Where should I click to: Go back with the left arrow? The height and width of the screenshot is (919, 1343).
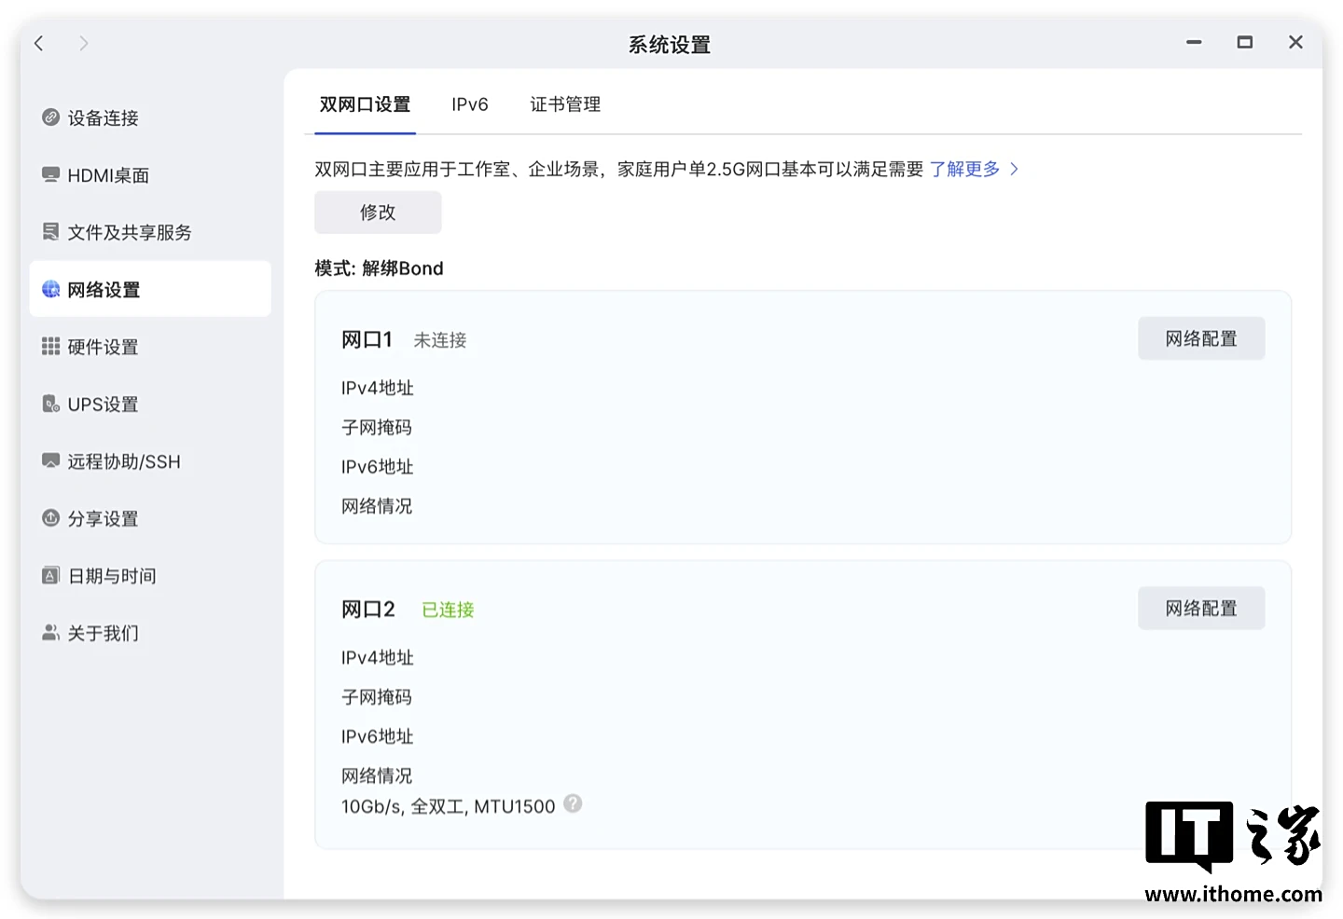click(39, 44)
